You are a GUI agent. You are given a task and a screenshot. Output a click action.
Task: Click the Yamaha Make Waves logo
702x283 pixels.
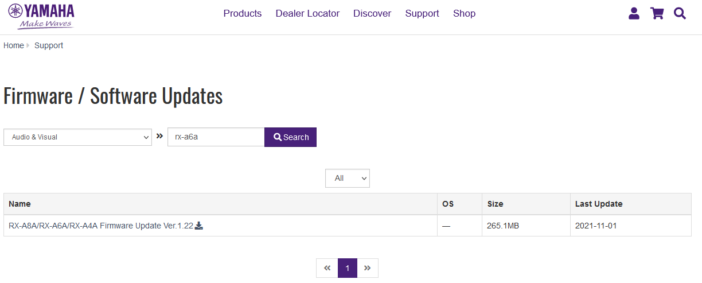click(x=41, y=15)
